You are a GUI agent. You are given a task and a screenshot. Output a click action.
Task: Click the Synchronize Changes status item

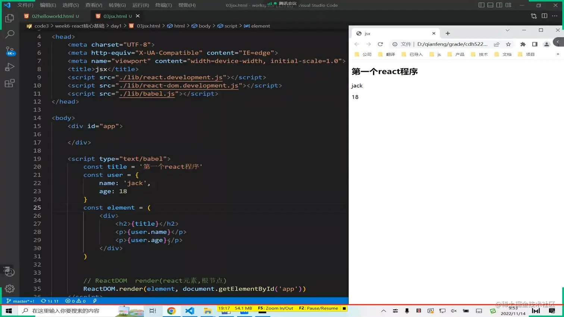[x=50, y=301]
